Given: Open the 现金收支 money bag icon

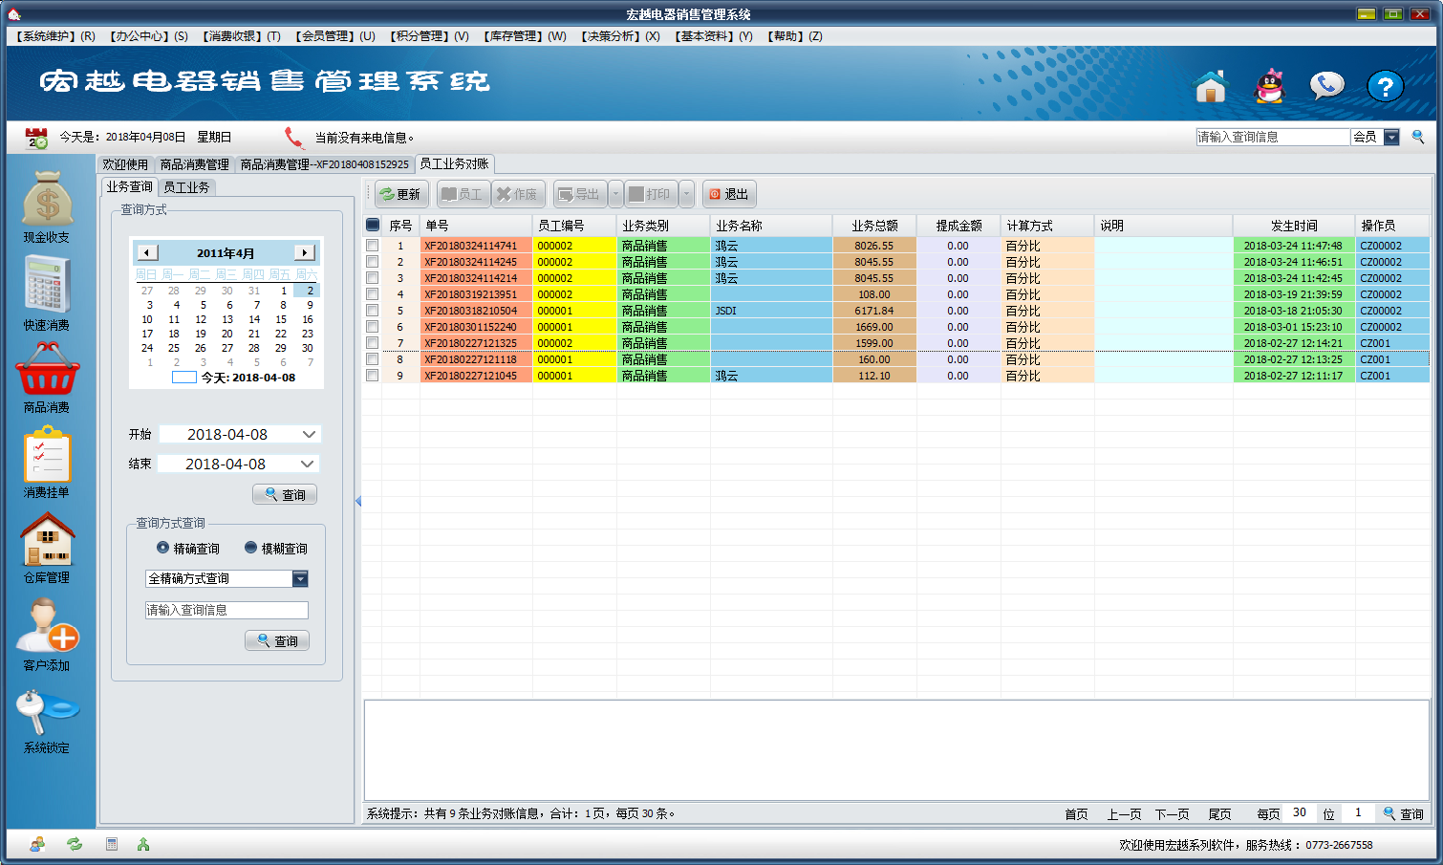Looking at the screenshot, I should coord(47,199).
